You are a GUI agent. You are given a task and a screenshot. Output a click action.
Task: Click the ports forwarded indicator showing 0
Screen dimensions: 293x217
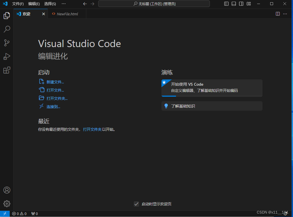(34, 214)
